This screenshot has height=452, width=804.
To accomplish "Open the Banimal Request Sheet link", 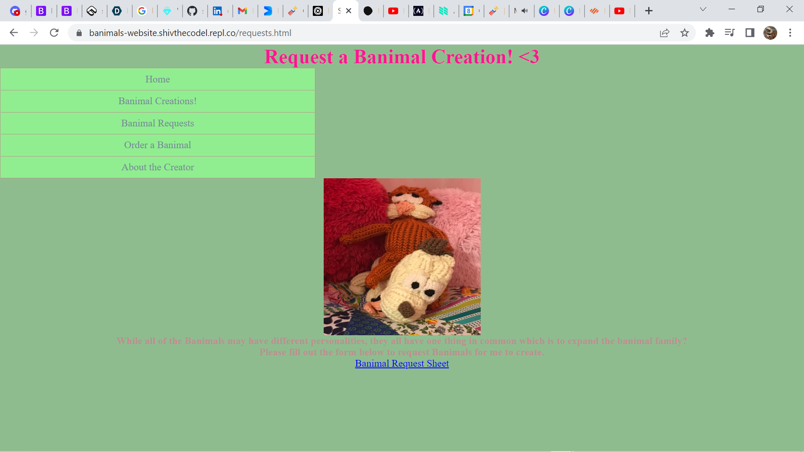I will pyautogui.click(x=402, y=363).
